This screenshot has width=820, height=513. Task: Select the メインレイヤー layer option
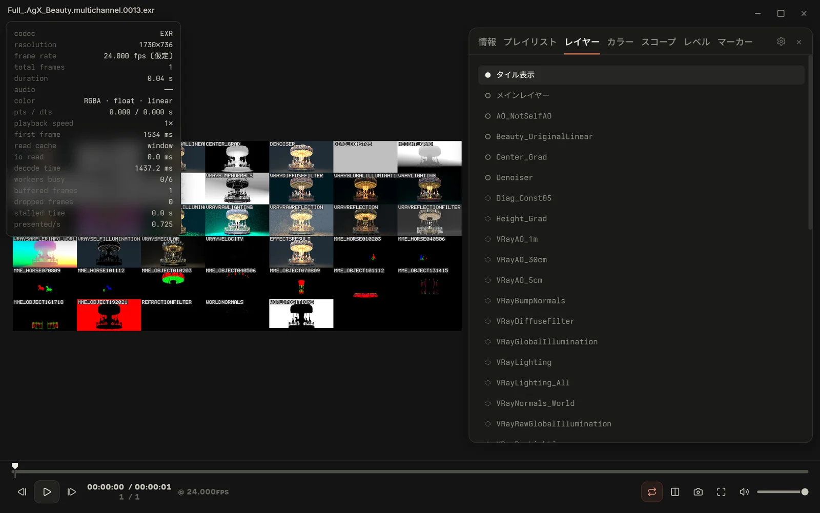pos(641,95)
